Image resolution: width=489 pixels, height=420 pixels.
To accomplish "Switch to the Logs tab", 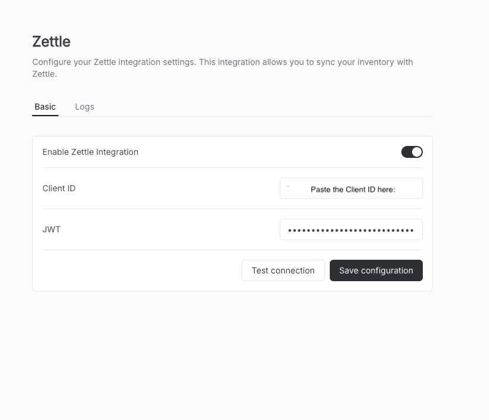I will (x=85, y=107).
